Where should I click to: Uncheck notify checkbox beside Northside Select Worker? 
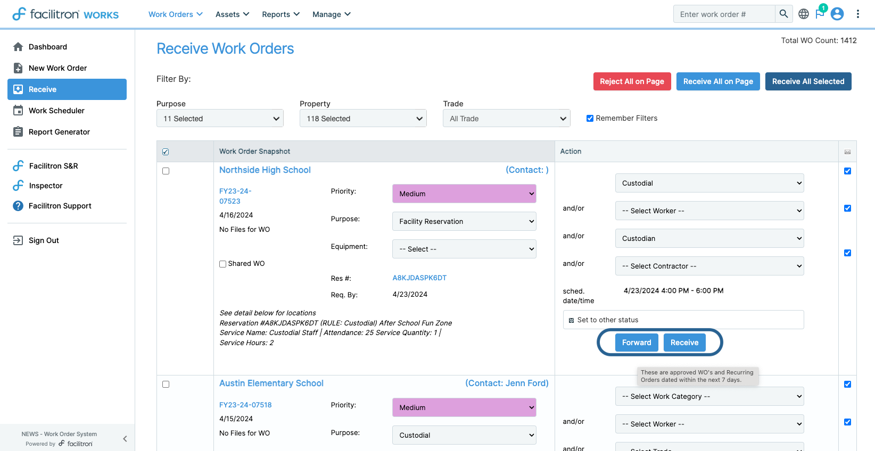847,208
